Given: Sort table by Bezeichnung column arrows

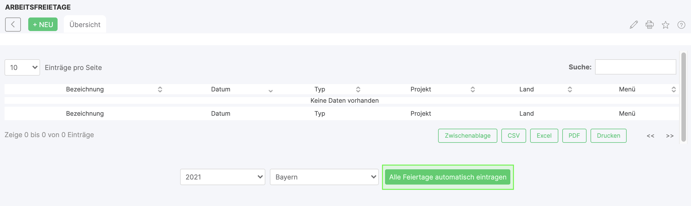Looking at the screenshot, I should click(x=160, y=89).
